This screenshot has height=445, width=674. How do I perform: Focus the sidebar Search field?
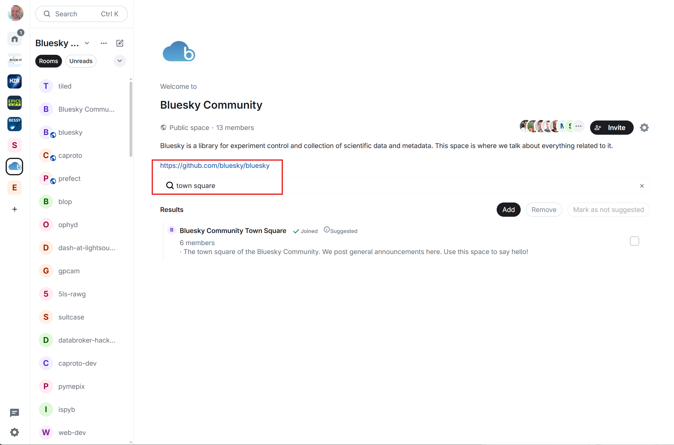point(82,14)
